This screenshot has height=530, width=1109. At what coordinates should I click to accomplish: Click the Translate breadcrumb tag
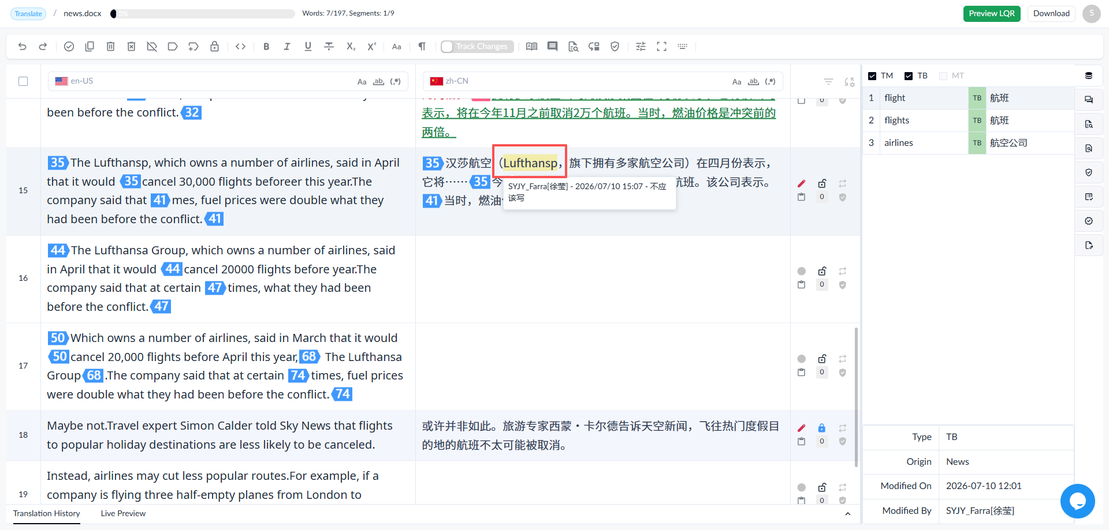coord(28,14)
